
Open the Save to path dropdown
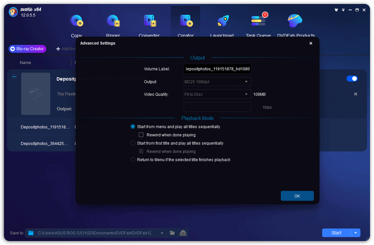[x=162, y=233]
